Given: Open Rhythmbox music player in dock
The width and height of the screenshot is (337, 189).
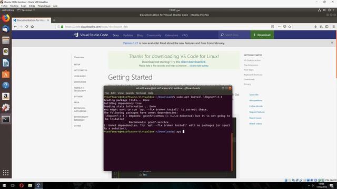Looking at the screenshot, I should 6,51.
